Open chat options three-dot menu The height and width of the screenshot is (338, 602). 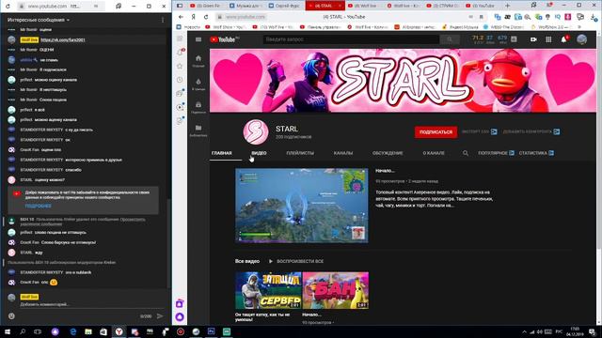click(x=163, y=20)
